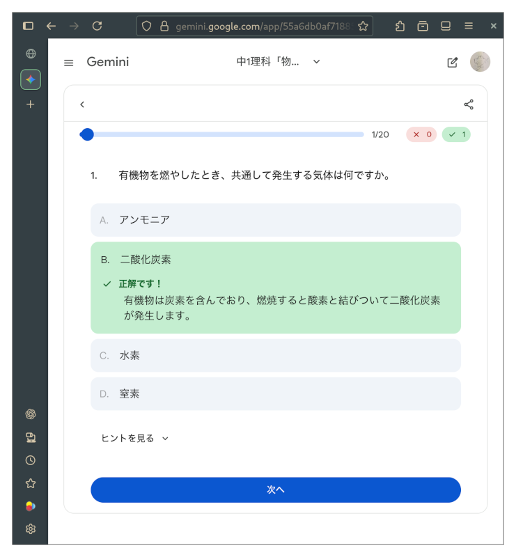Click the browser reload icon
The height and width of the screenshot is (557, 516).
click(x=97, y=26)
